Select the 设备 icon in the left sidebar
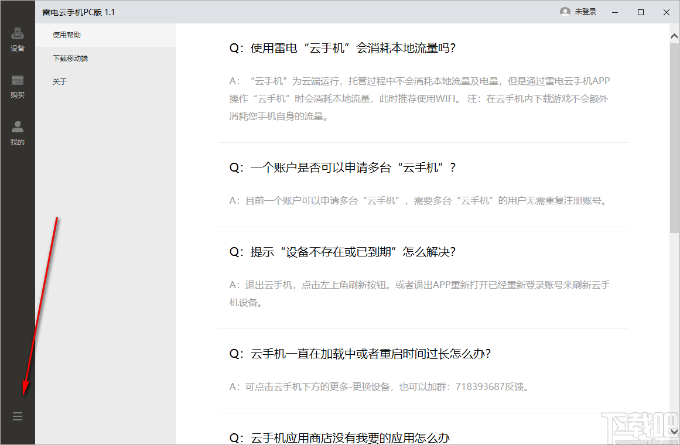Screen dimensions: 680x445 [x=18, y=36]
